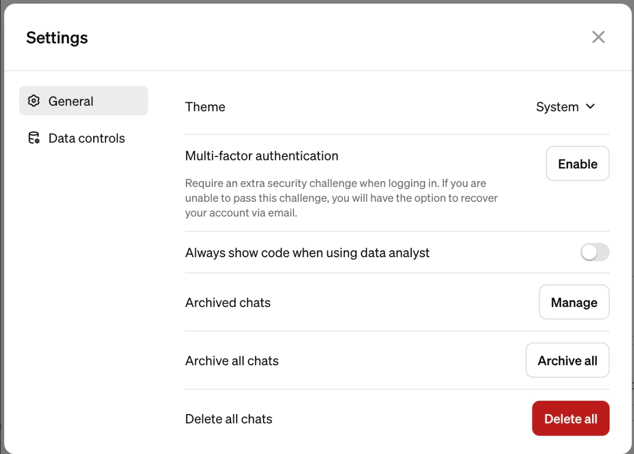
Task: Click the Theme row label
Action: (205, 107)
